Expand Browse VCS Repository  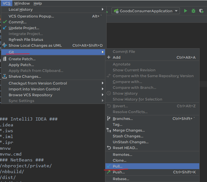click(53, 95)
